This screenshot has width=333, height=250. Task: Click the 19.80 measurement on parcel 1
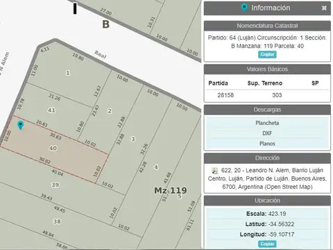[x=78, y=57]
